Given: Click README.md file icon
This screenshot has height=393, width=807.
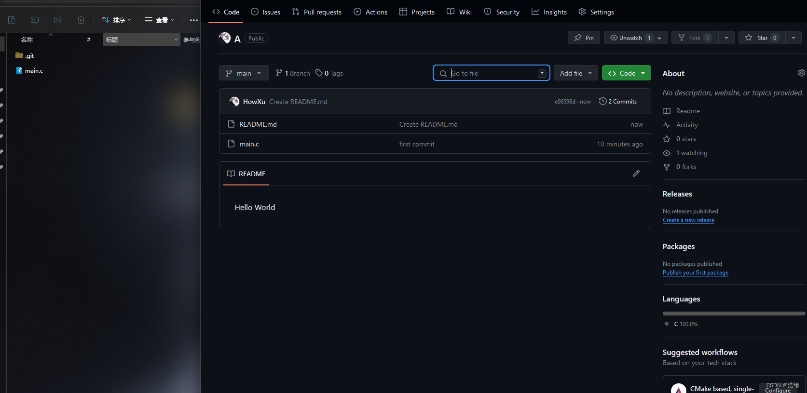Looking at the screenshot, I should (231, 124).
